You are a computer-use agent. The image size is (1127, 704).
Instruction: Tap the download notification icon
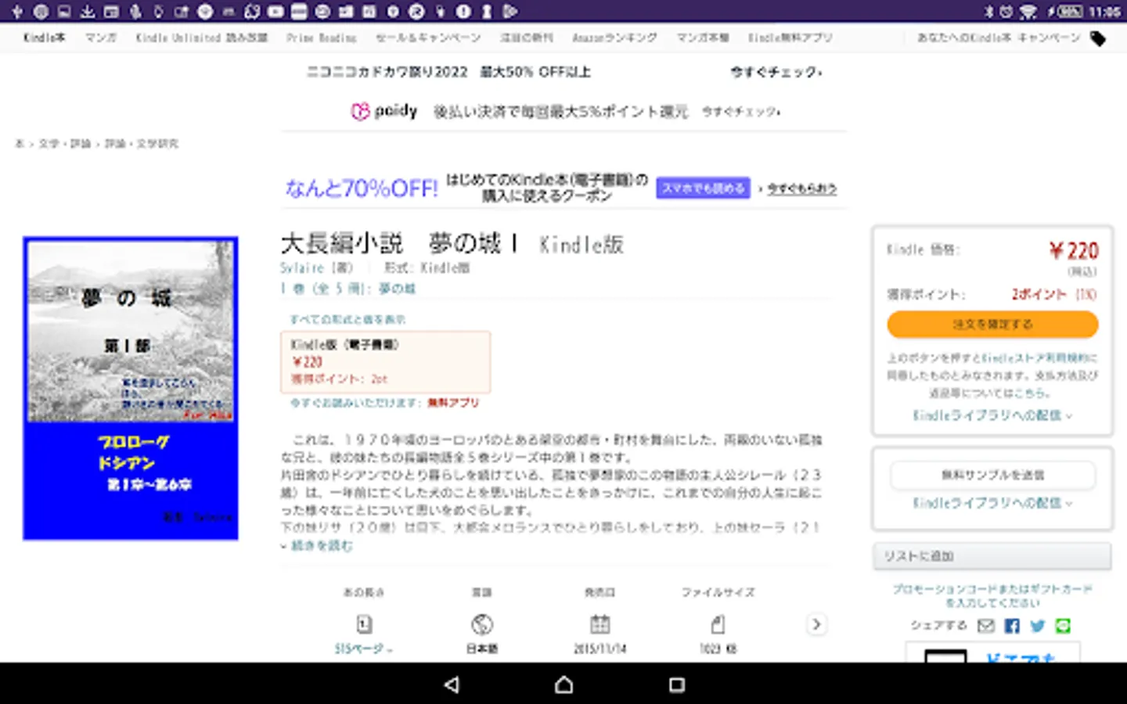click(88, 11)
